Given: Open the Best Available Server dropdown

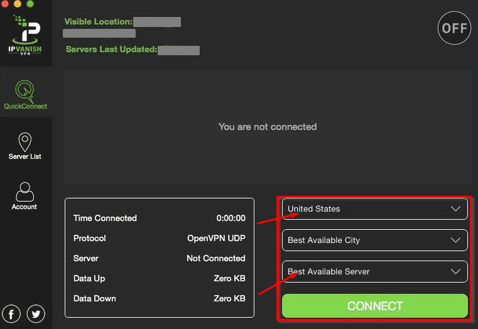Looking at the screenshot, I should pos(374,272).
